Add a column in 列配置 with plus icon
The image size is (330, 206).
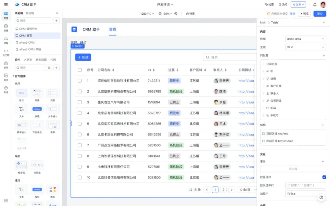324,55
